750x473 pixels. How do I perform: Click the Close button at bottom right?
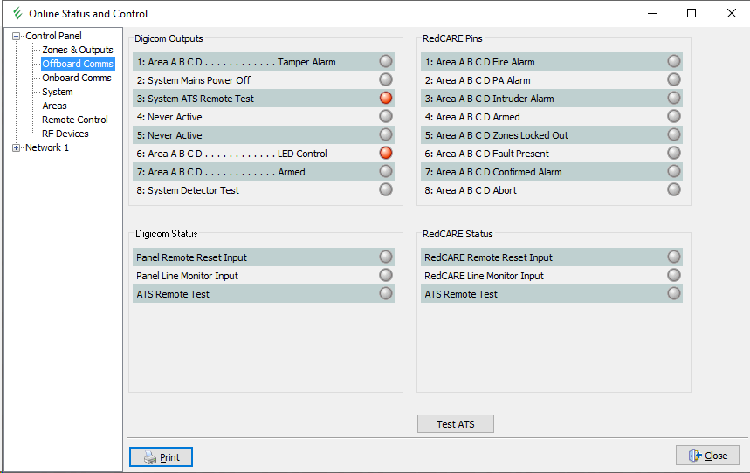click(x=707, y=456)
